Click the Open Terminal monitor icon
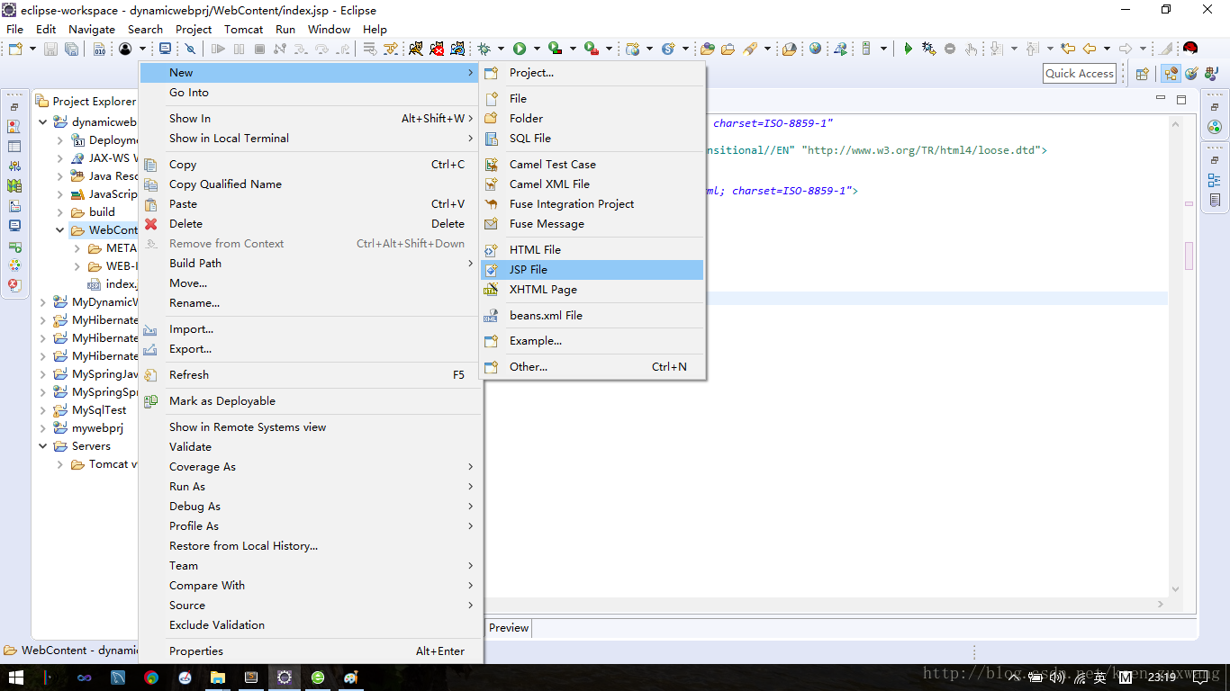The width and height of the screenshot is (1230, 691). click(165, 49)
